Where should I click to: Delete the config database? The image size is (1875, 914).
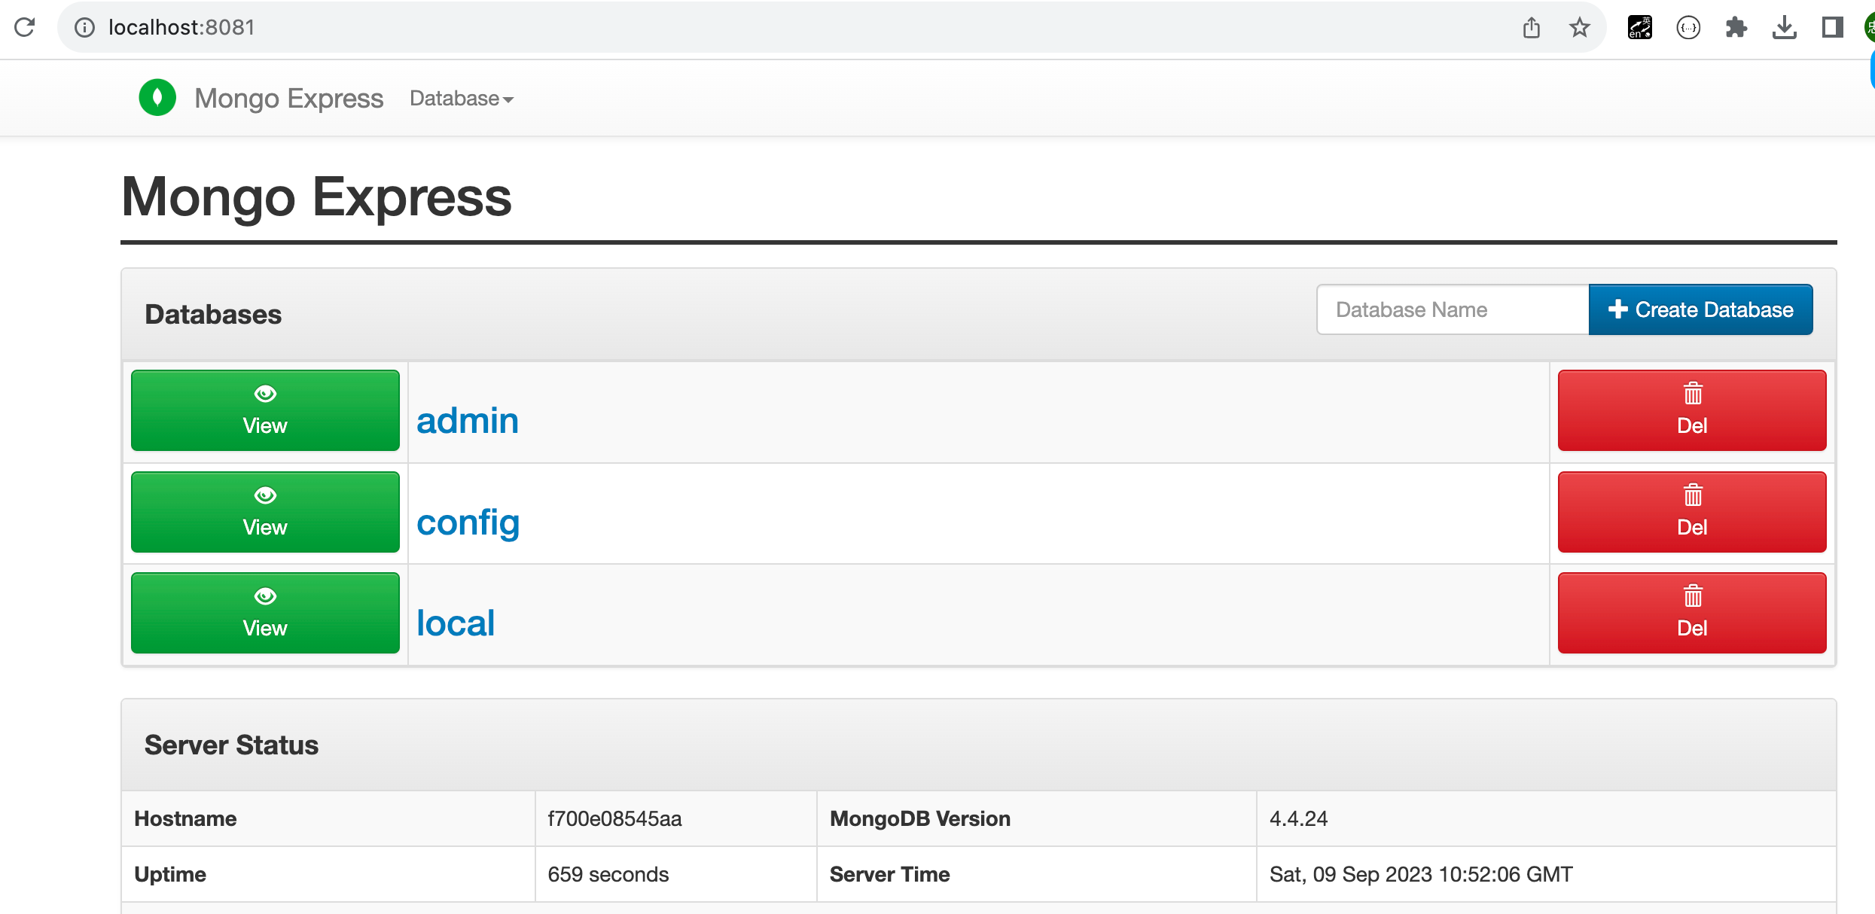(x=1692, y=512)
